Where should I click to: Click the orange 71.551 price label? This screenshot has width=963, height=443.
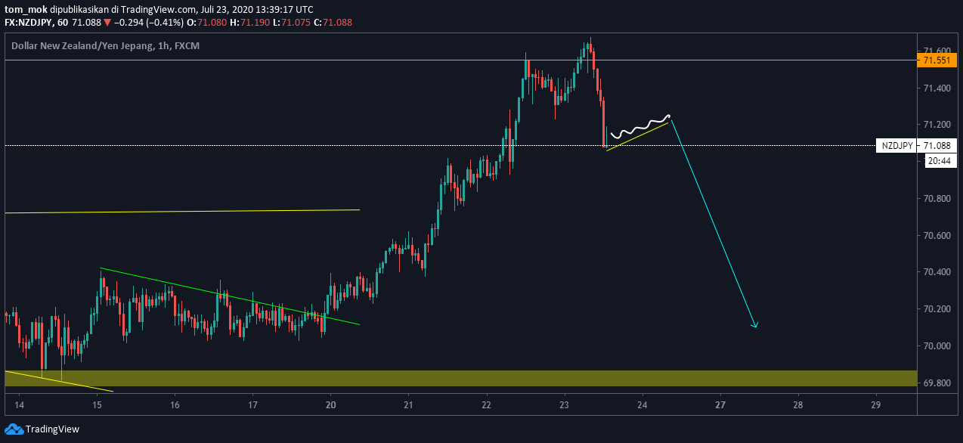point(937,60)
